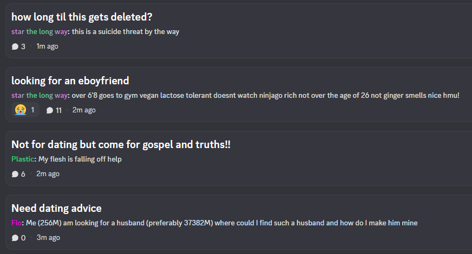This screenshot has height=254, width=472.
Task: Click comment bubble icon on eboyfriend post
Action: (50, 110)
